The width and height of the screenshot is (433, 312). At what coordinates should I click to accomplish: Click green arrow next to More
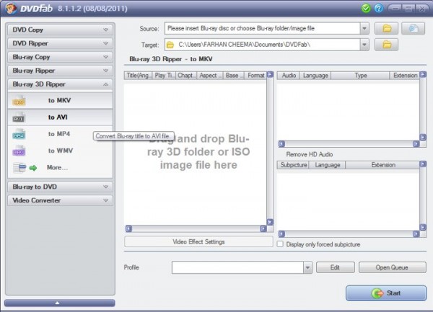pyautogui.click(x=33, y=168)
